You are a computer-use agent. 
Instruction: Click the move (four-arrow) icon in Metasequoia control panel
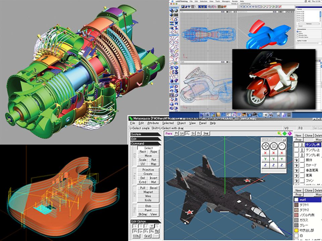(266, 146)
